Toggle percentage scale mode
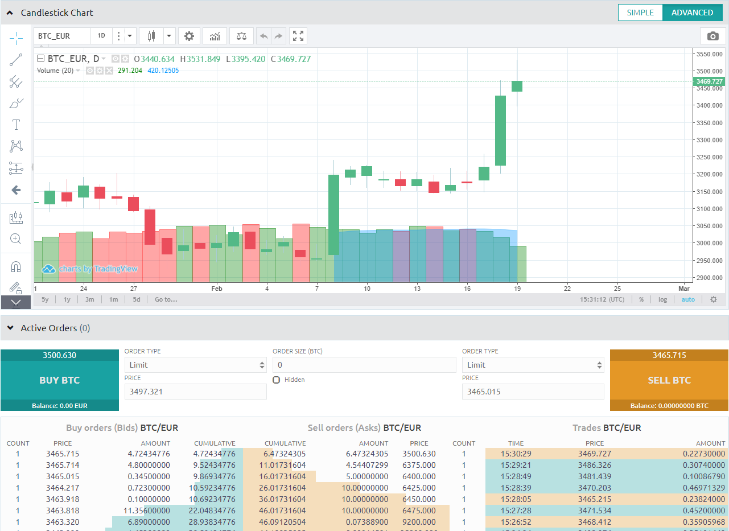The width and height of the screenshot is (729, 531). (641, 299)
